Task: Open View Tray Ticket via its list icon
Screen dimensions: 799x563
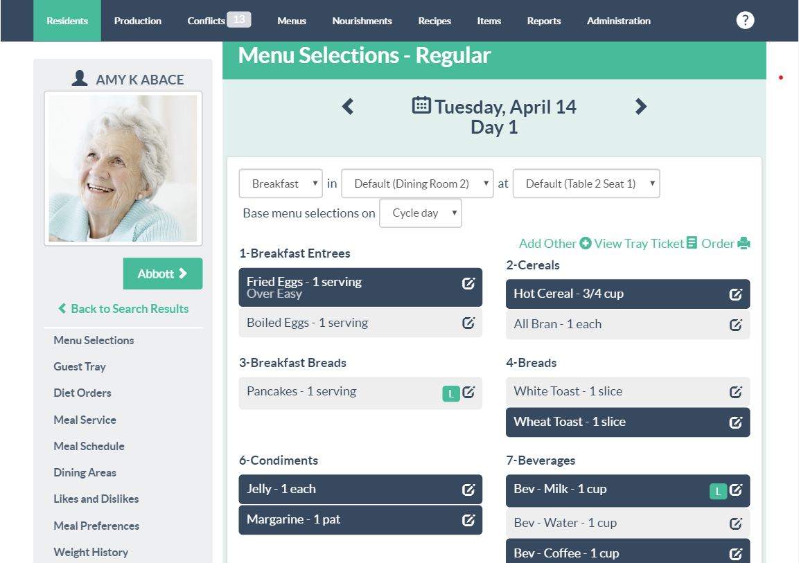Action: coord(691,243)
